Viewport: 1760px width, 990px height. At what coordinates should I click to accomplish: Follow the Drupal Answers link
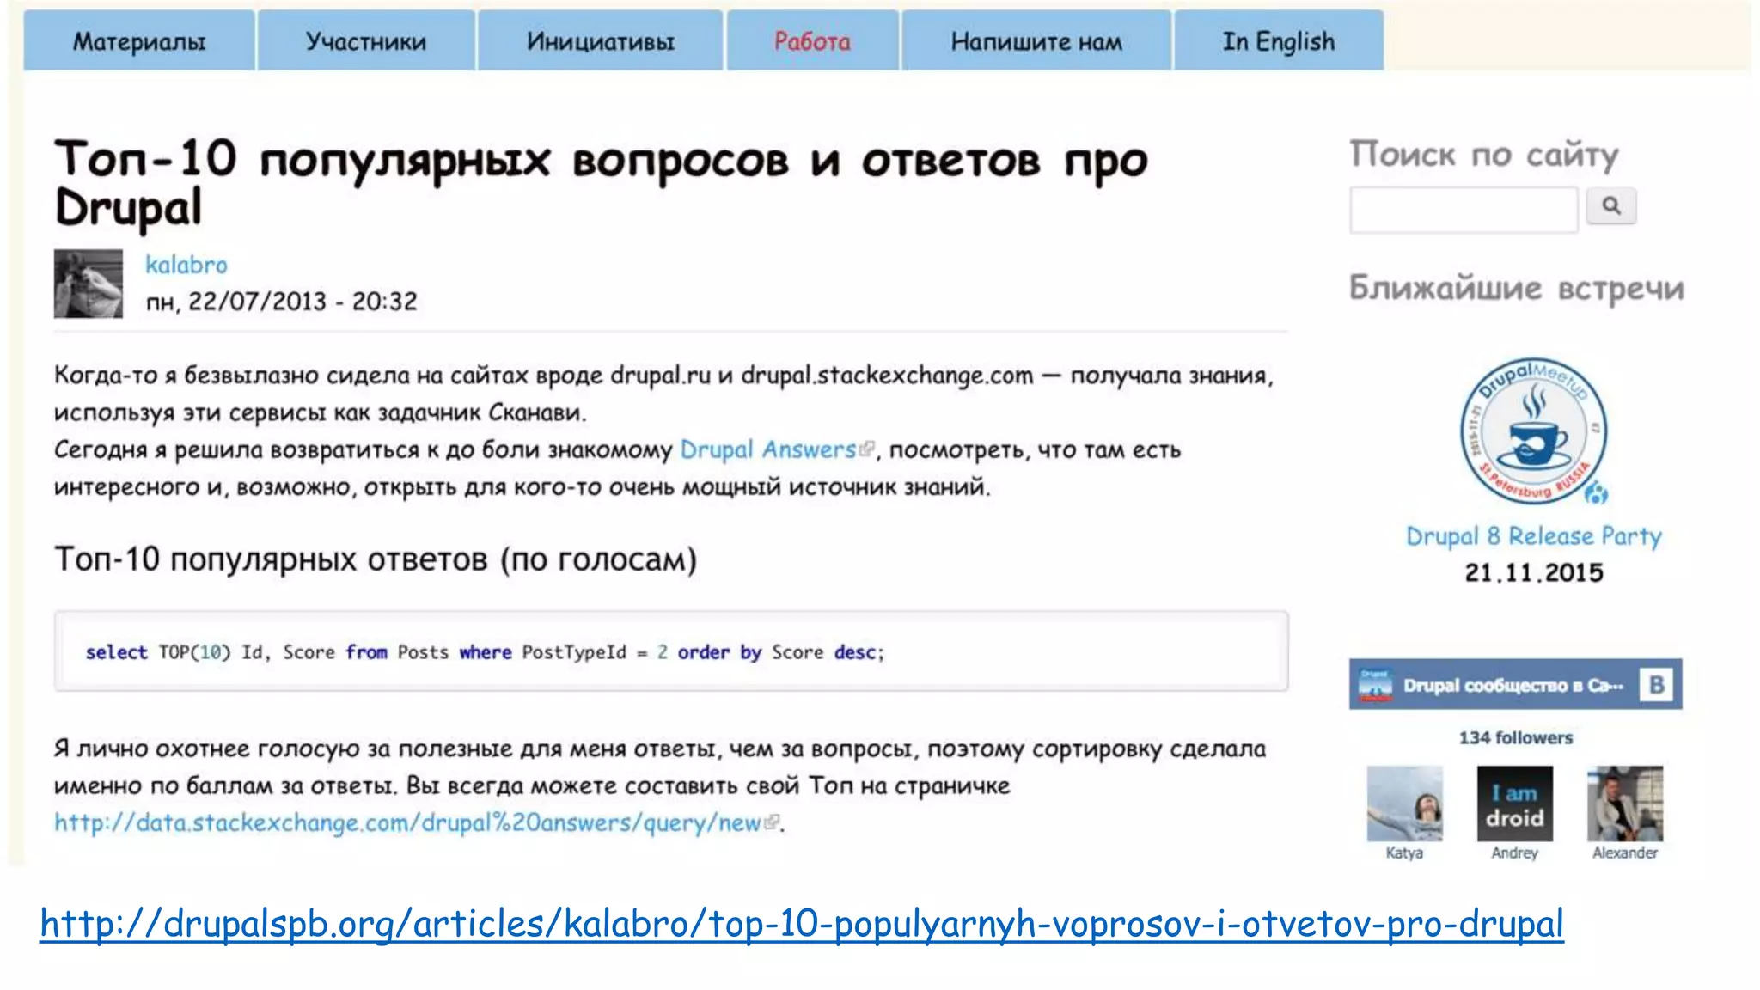click(767, 449)
